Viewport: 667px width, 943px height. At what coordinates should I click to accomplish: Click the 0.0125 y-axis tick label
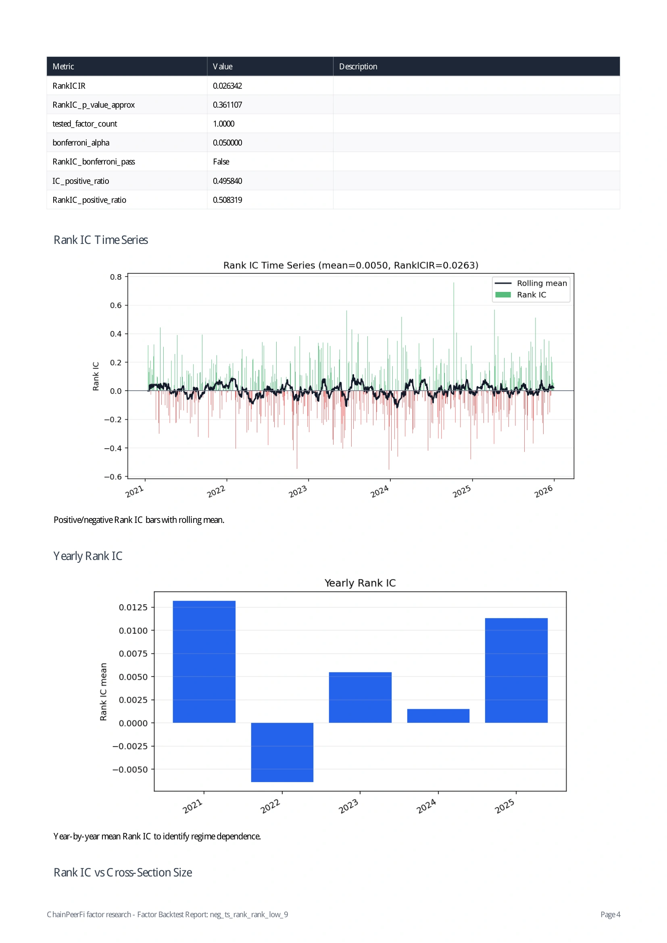pyautogui.click(x=133, y=608)
